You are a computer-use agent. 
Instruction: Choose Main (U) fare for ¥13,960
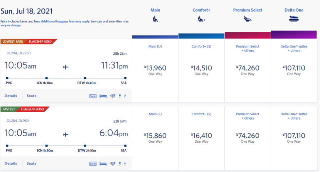click(155, 69)
